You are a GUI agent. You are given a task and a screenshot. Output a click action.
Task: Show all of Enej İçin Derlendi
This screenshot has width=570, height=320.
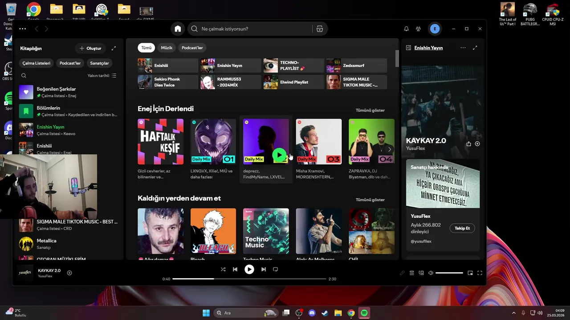point(370,110)
